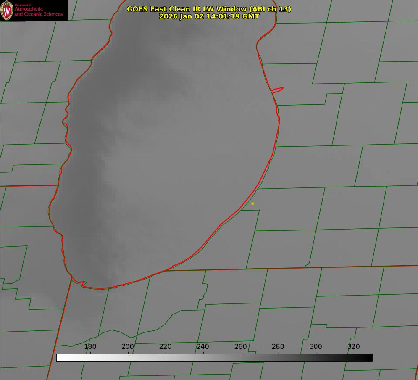Screen dimensions: 418x380
Task: Select the 300 temperature scale label
Action: coord(316,346)
